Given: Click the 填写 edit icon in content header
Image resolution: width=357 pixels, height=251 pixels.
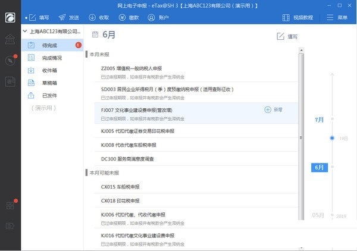Looking at the screenshot, I should click(280, 36).
